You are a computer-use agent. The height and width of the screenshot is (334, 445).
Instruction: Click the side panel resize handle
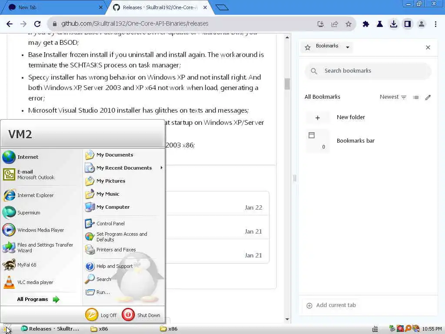pyautogui.click(x=295, y=178)
